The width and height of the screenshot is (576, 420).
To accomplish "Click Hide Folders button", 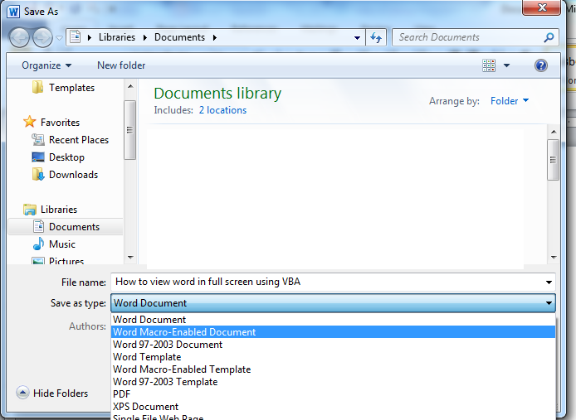I will (52, 393).
